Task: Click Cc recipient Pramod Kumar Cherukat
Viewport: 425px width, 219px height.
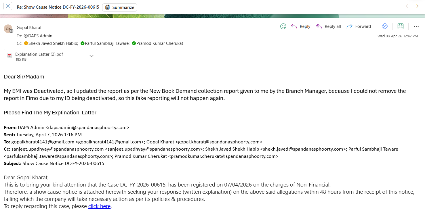Action: click(159, 43)
